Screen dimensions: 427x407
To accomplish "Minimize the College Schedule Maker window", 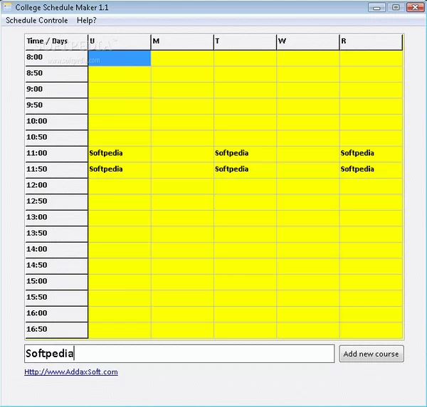I will pos(376,7).
